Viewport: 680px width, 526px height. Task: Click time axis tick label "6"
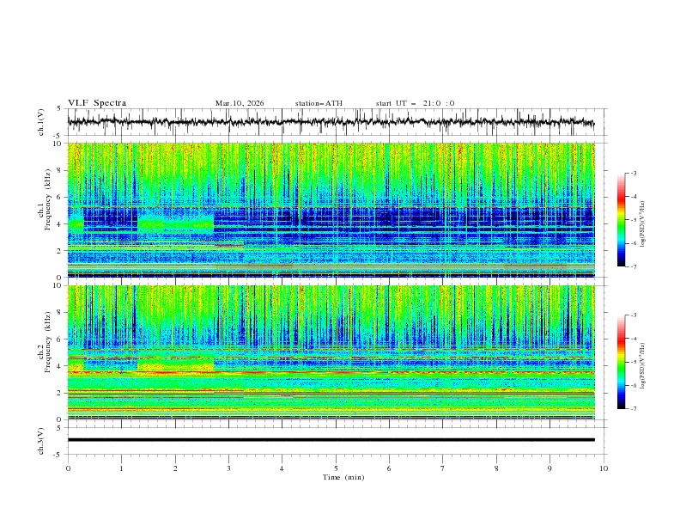(x=389, y=468)
